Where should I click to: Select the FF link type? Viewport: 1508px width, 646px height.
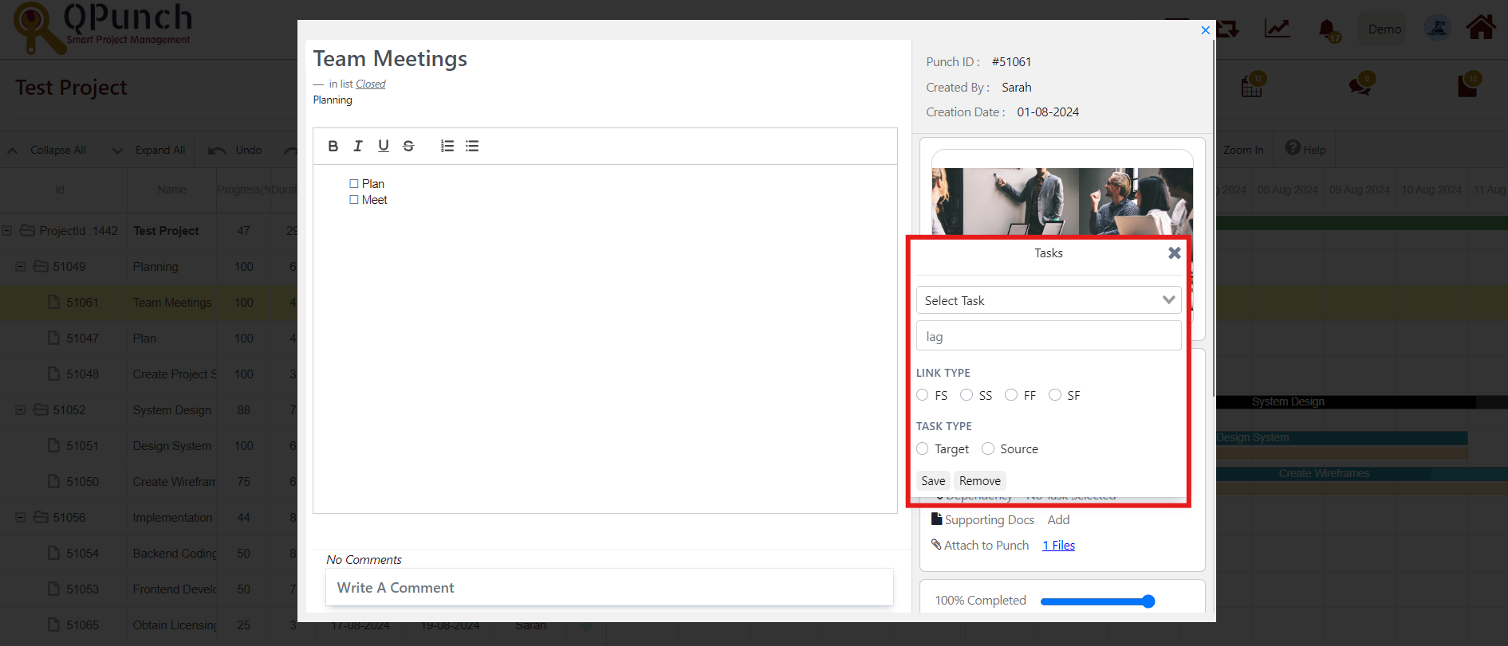point(1011,395)
